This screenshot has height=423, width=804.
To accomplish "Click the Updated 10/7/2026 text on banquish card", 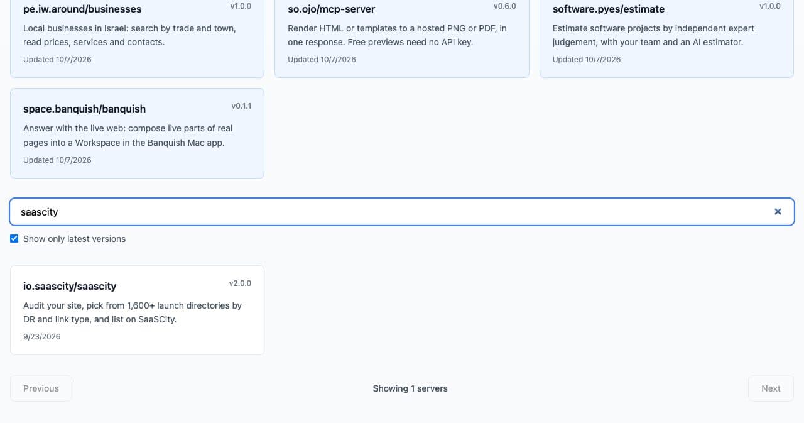I will (x=57, y=160).
